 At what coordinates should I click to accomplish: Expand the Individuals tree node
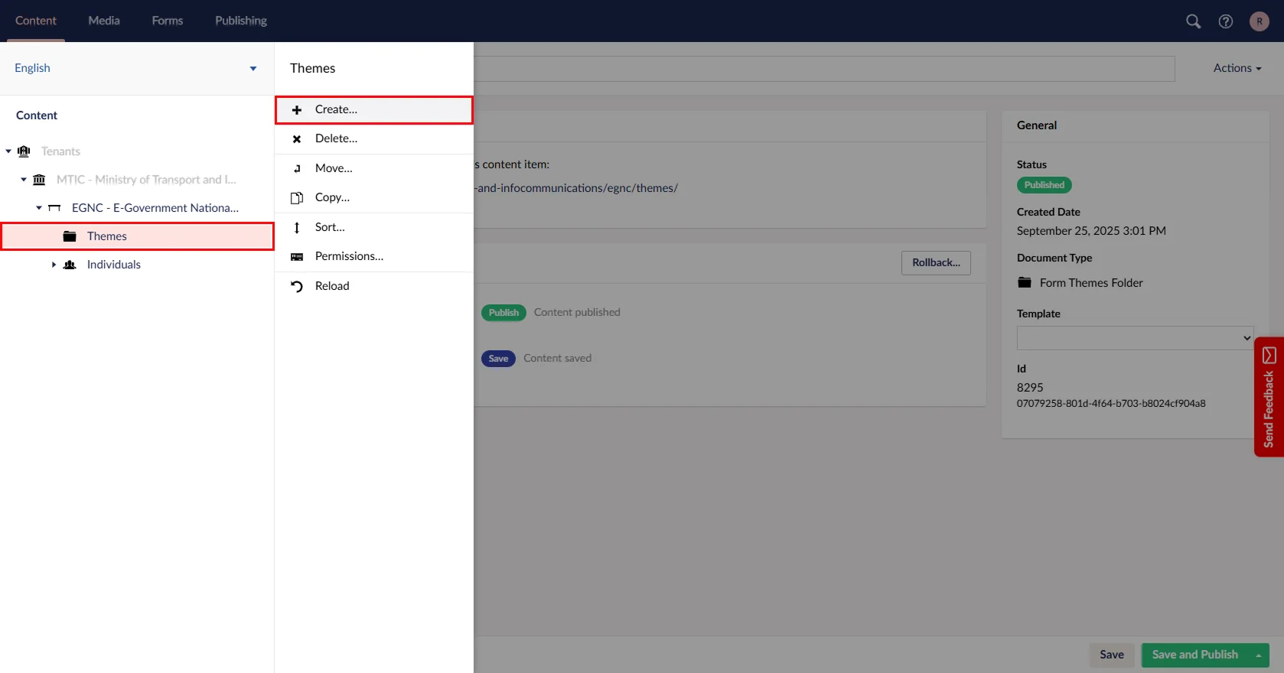[x=54, y=265]
